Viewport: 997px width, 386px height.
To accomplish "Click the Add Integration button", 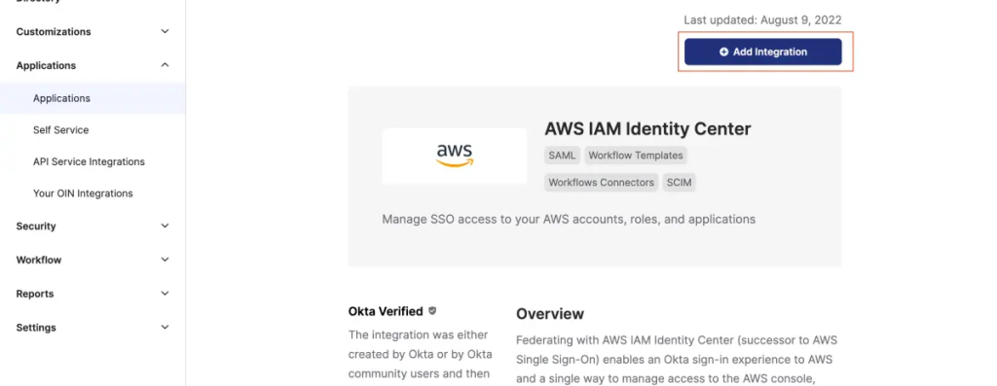I will click(x=762, y=53).
